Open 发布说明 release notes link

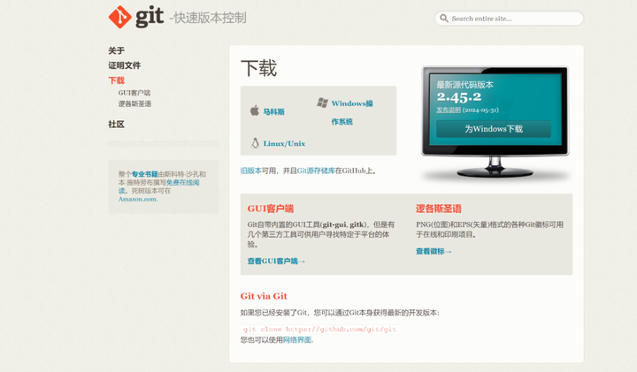tap(449, 110)
